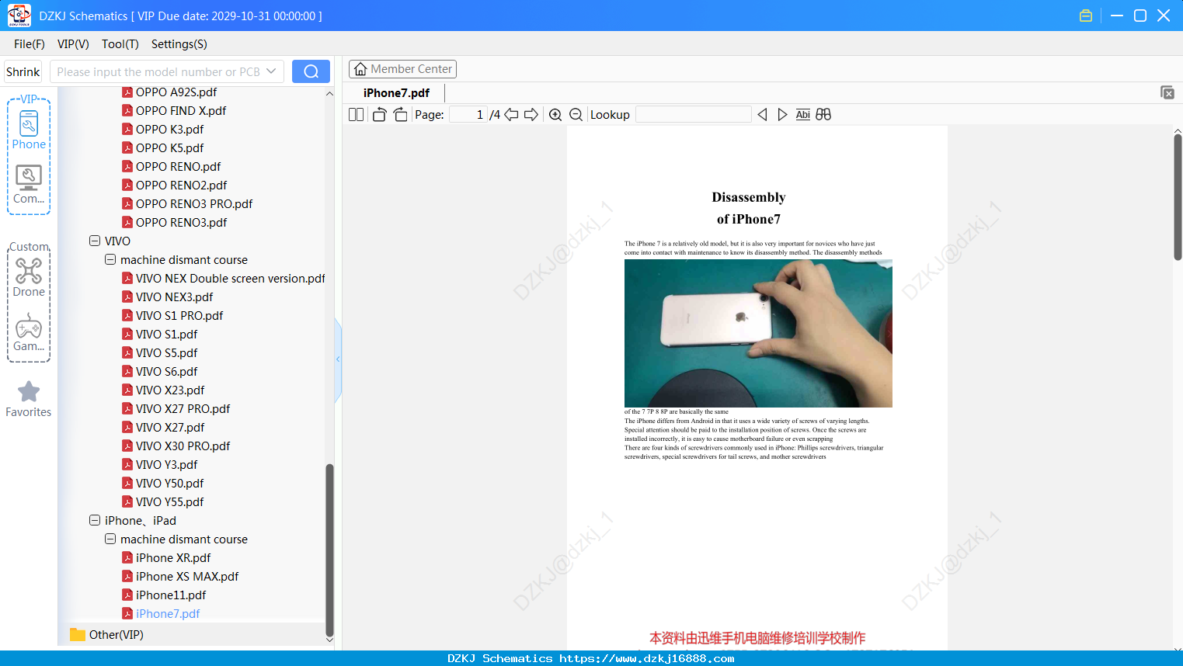Click the DZKJ app logo
The height and width of the screenshot is (666, 1183).
(19, 16)
